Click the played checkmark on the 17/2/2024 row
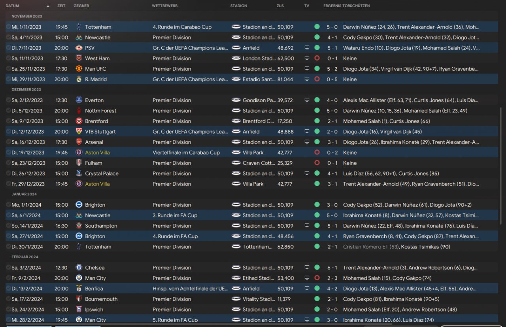 click(8, 299)
